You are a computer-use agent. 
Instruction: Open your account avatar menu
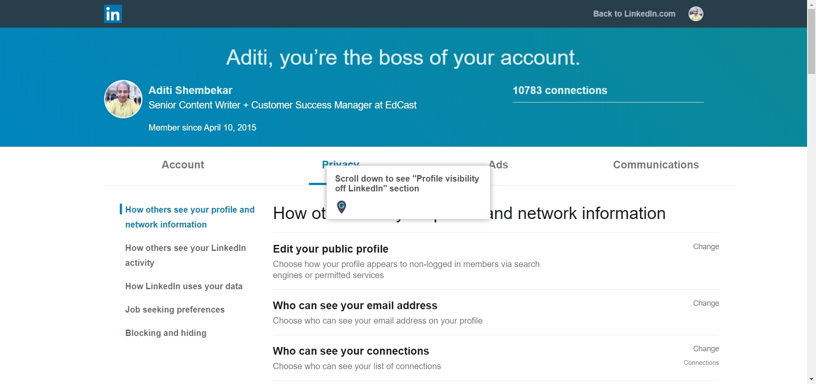click(x=696, y=14)
